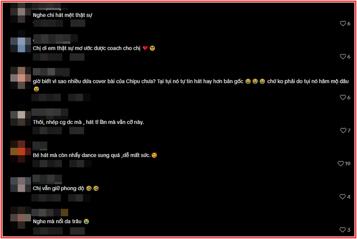Click username above Chipu cover comment

(51, 72)
